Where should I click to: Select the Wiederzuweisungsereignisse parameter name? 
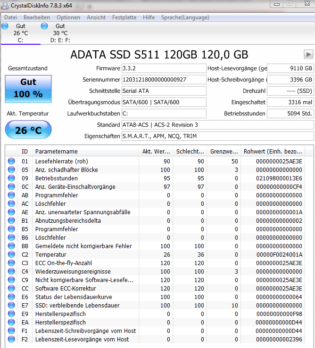[73, 272]
